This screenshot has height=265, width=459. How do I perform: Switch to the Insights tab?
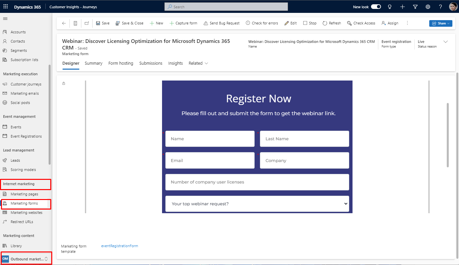(176, 63)
